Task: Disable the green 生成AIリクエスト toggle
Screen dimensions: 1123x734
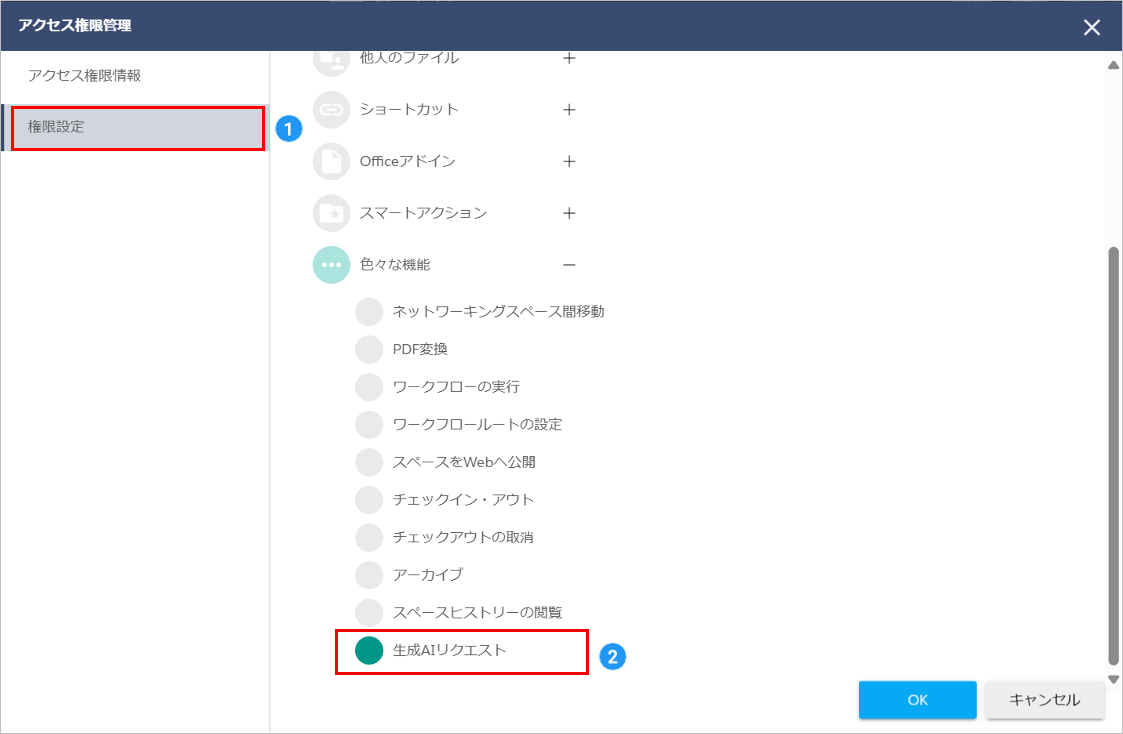Action: [x=369, y=650]
